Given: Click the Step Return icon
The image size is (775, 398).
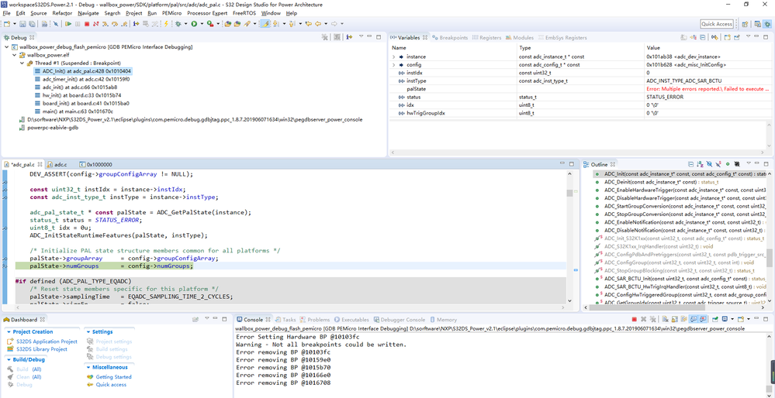Looking at the screenshot, I should (x=124, y=24).
